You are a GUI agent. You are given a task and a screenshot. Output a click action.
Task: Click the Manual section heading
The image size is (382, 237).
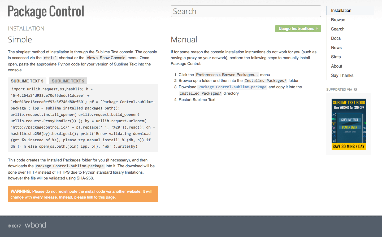coord(184,39)
